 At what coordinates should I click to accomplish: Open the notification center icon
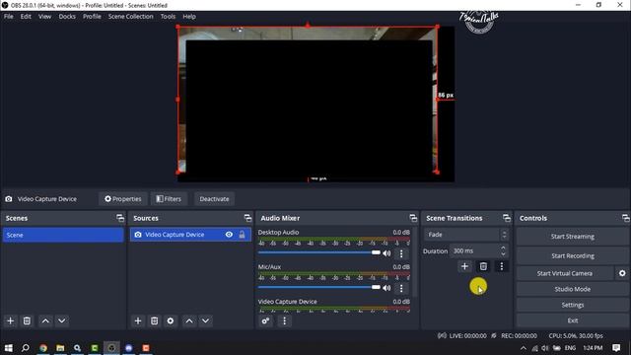(x=616, y=348)
